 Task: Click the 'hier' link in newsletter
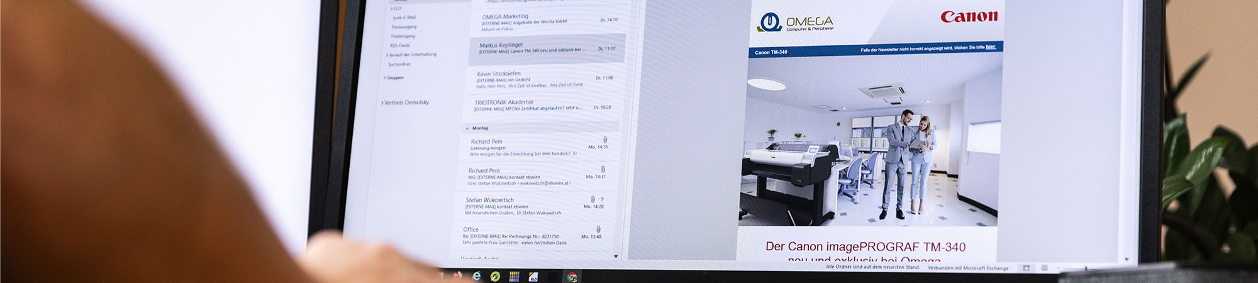coord(991,47)
